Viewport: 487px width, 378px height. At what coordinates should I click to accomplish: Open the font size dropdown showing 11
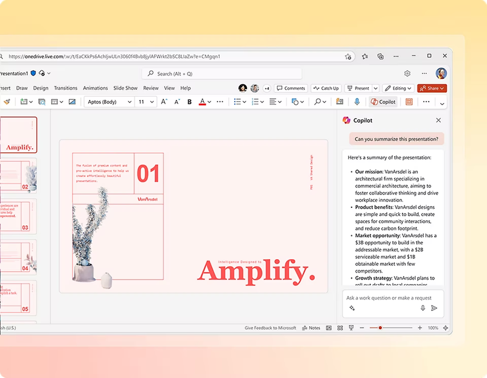coord(145,102)
